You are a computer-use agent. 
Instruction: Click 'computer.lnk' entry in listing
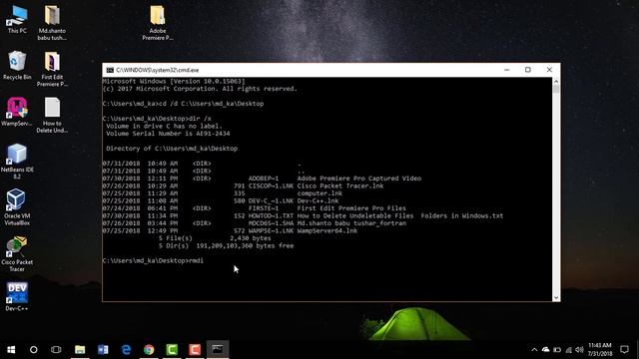pyautogui.click(x=319, y=193)
